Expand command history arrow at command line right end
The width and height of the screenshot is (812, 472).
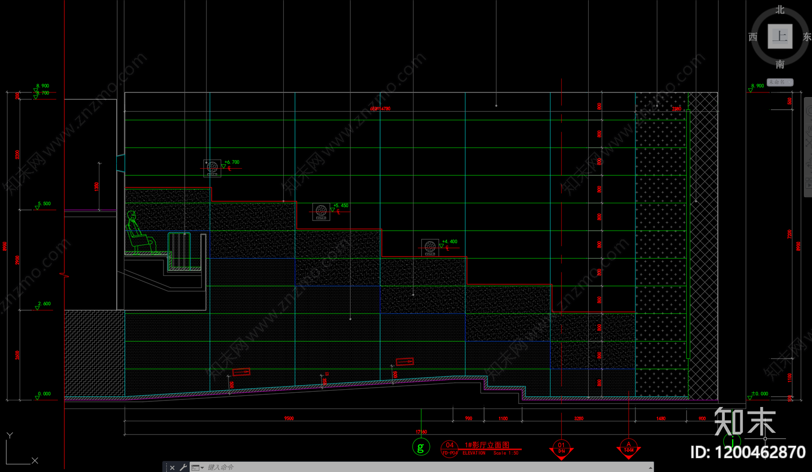point(650,467)
